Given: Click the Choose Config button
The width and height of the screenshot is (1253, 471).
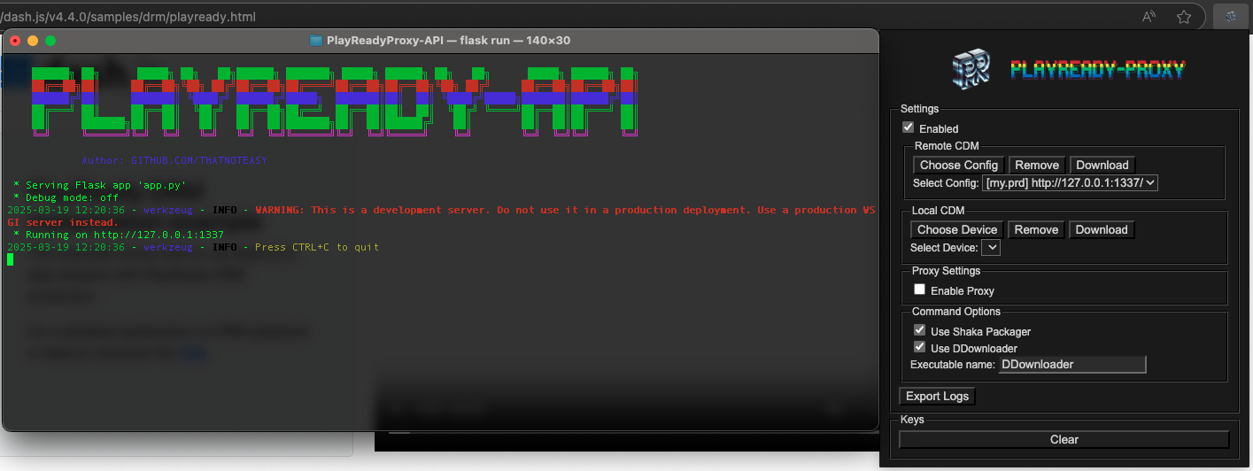Looking at the screenshot, I should pos(959,165).
